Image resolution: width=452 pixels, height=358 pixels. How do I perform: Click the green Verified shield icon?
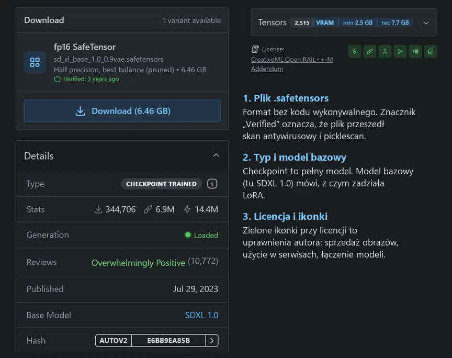pyautogui.click(x=58, y=79)
